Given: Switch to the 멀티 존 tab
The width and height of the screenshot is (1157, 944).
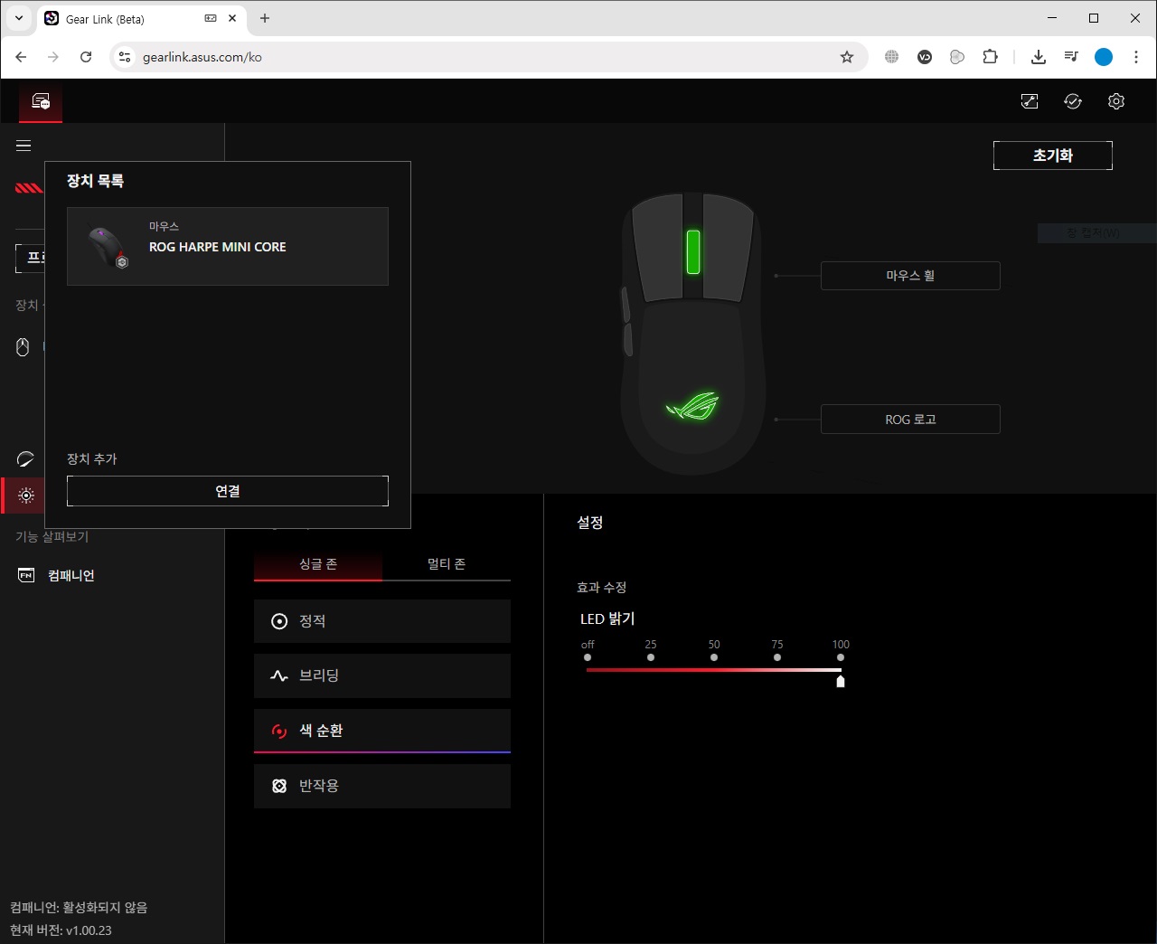Looking at the screenshot, I should 447,564.
